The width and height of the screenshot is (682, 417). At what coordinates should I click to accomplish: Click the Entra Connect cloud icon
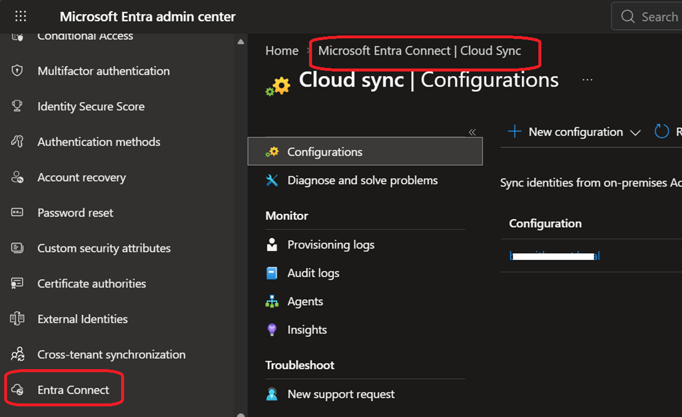pos(17,389)
